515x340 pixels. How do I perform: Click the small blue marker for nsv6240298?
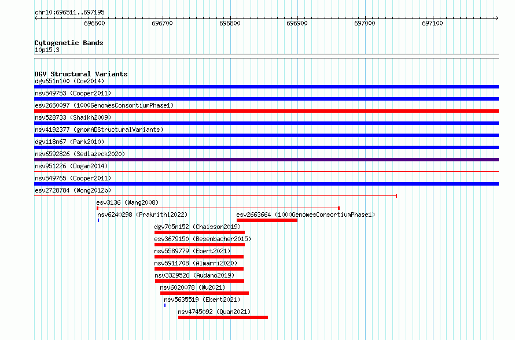pos(98,220)
